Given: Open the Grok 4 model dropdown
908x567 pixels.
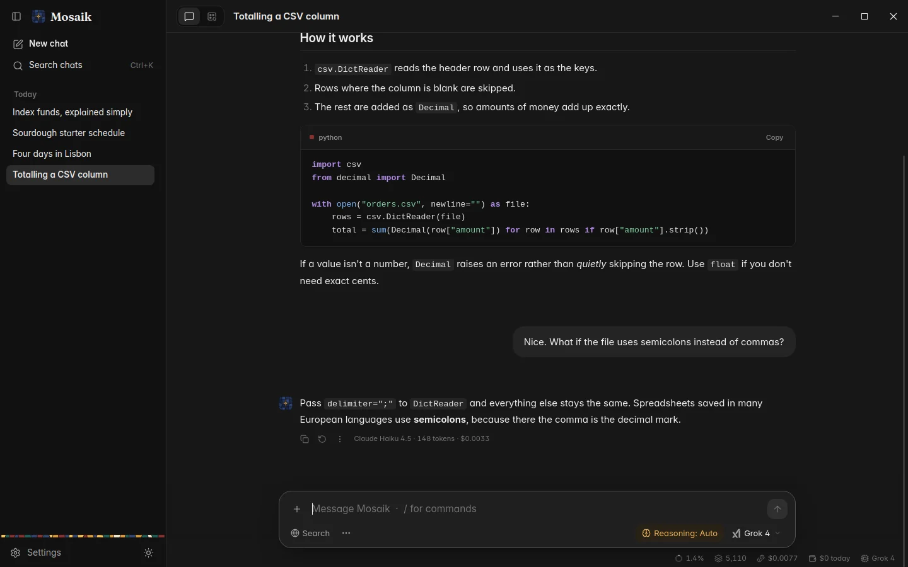Looking at the screenshot, I should pos(757,534).
